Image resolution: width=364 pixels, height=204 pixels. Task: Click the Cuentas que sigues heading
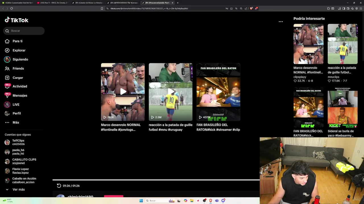(x=18, y=135)
